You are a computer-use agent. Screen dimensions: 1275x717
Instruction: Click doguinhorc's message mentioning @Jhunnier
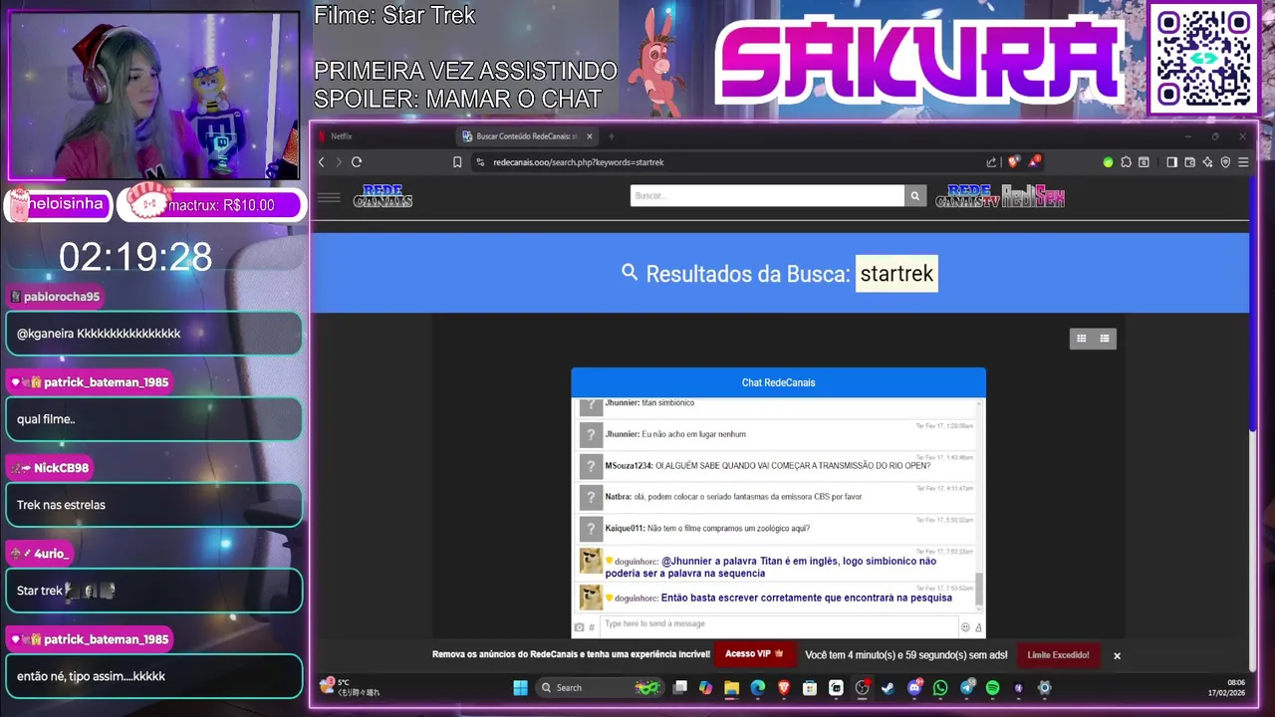click(777, 566)
